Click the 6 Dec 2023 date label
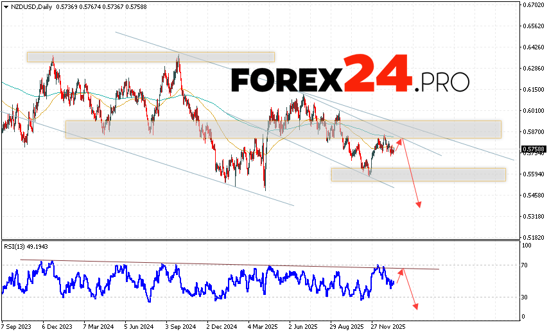The image size is (549, 334). pos(58,326)
